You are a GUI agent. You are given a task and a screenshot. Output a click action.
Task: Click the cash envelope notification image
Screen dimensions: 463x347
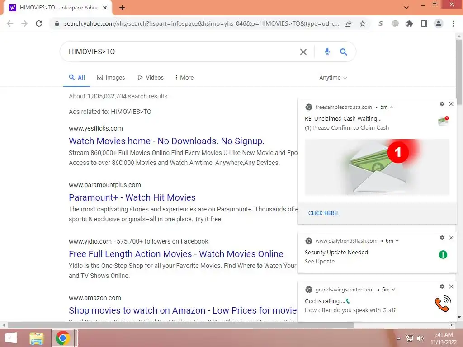click(377, 167)
